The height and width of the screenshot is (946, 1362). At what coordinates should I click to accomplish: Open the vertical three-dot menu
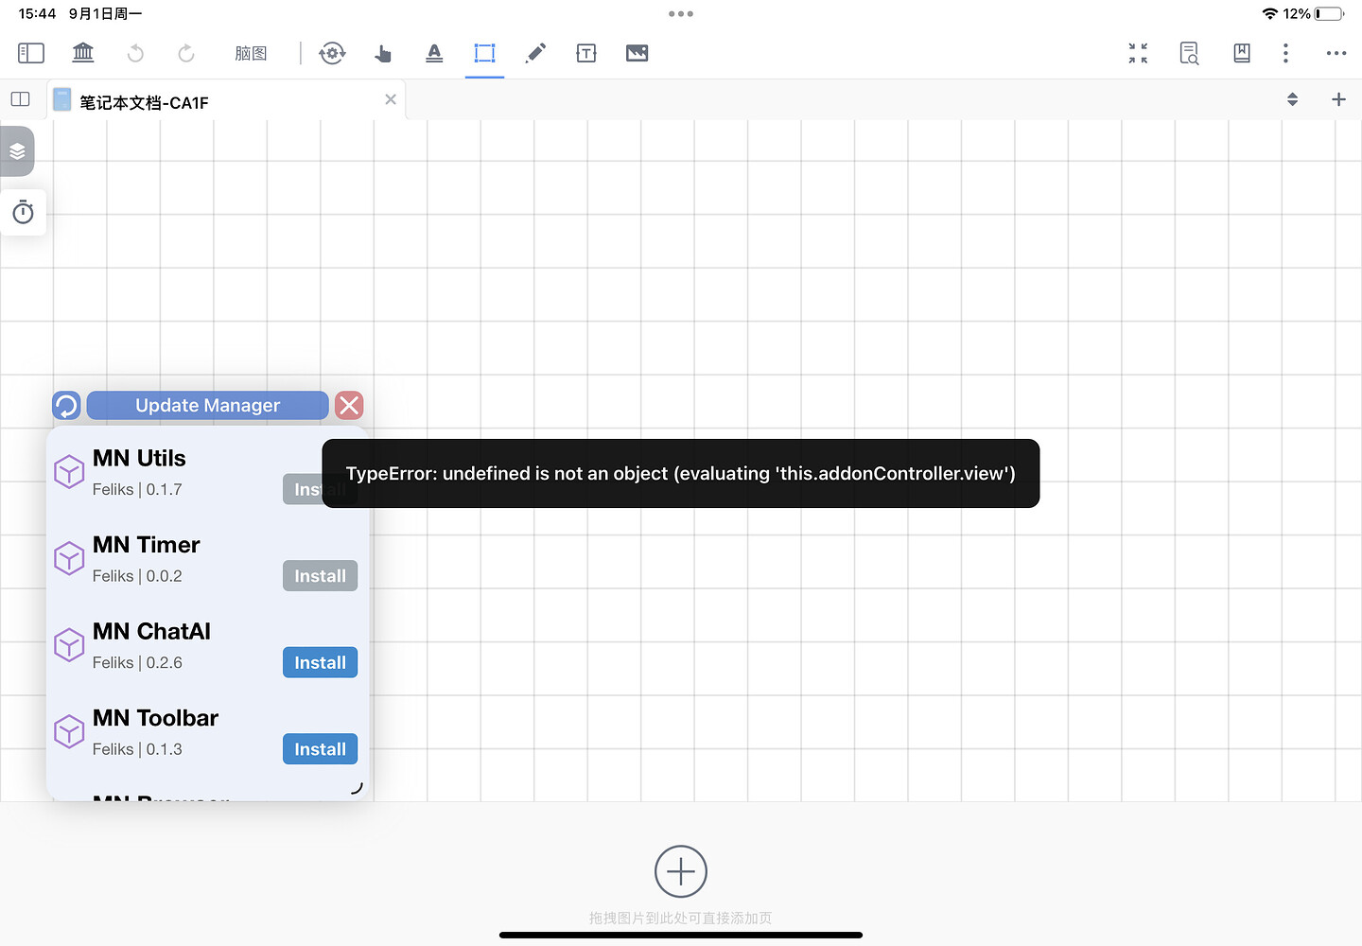(x=1285, y=53)
